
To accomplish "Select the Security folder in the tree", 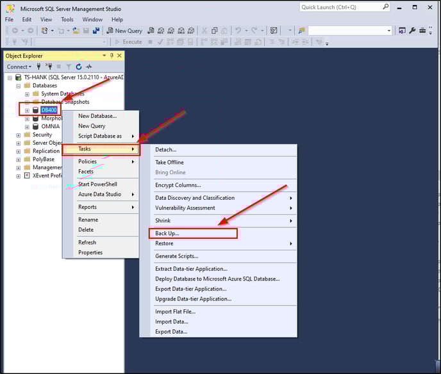I will click(42, 134).
